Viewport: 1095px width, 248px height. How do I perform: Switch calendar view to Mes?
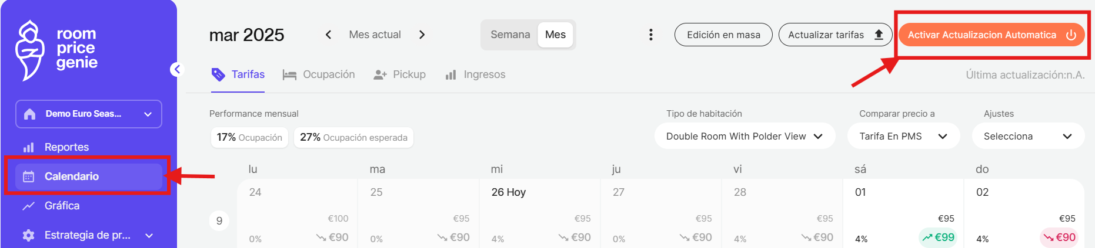[x=555, y=35]
